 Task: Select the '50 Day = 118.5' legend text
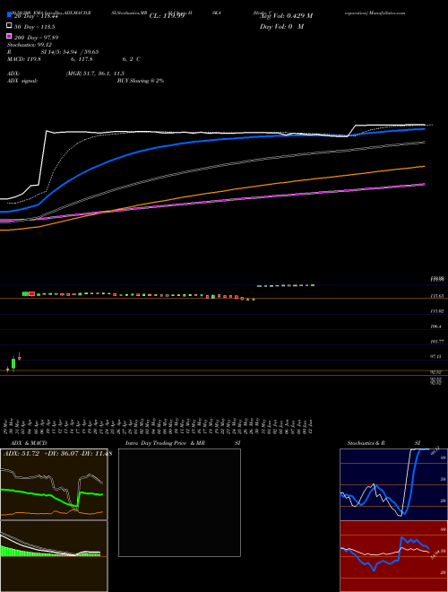pos(34,27)
